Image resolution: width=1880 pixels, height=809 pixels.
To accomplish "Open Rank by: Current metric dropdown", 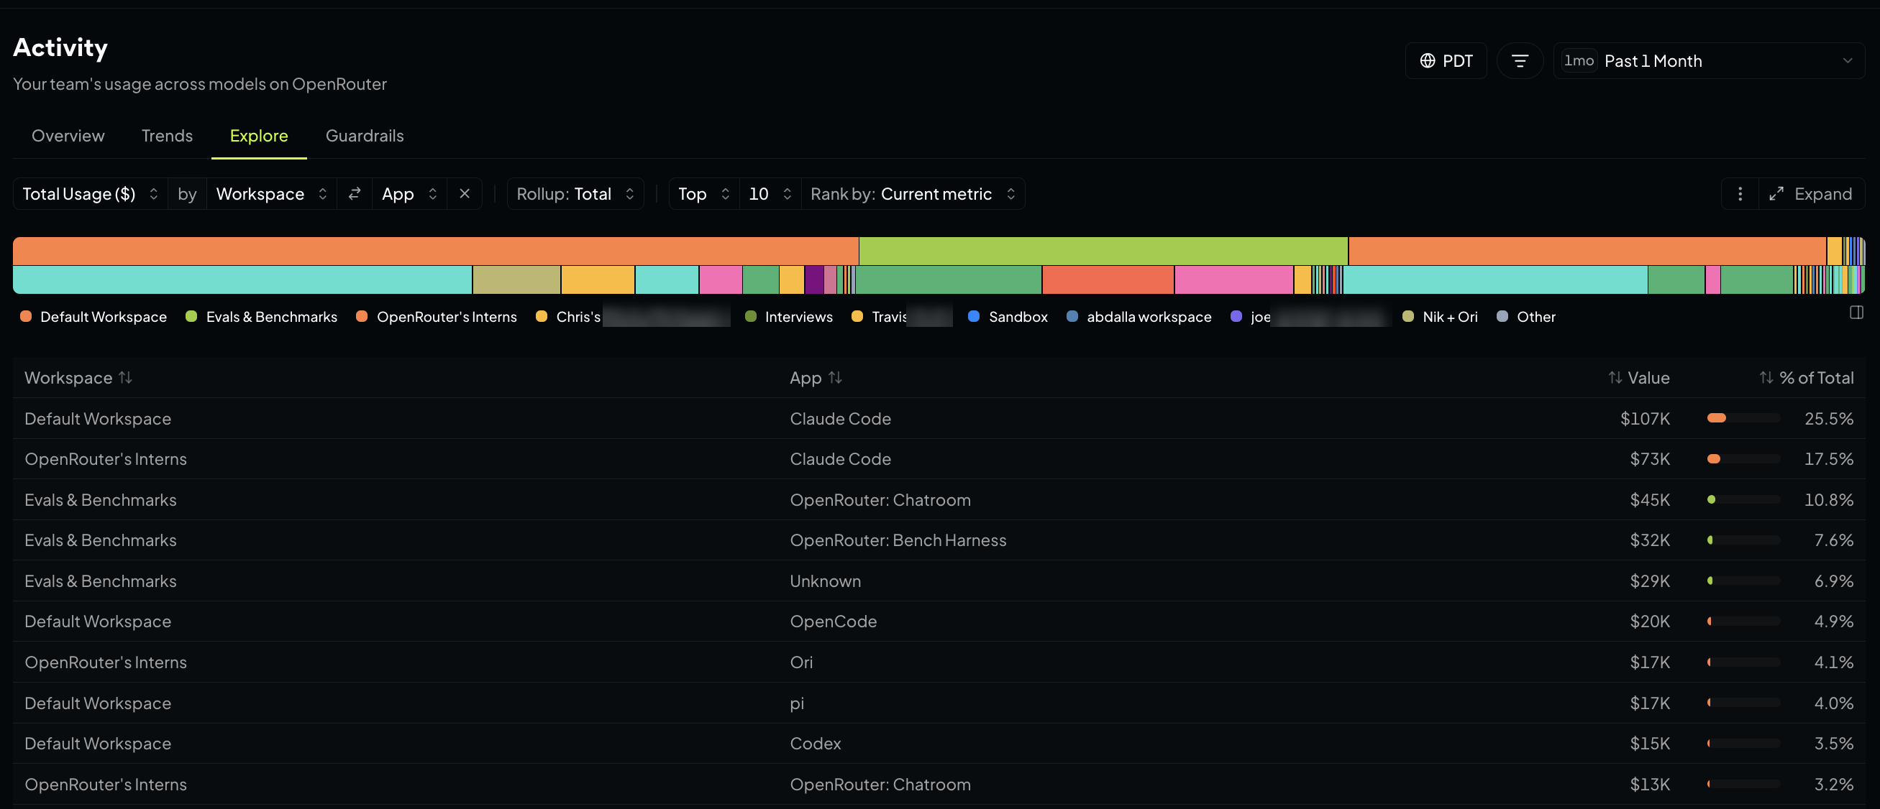I will coord(912,194).
